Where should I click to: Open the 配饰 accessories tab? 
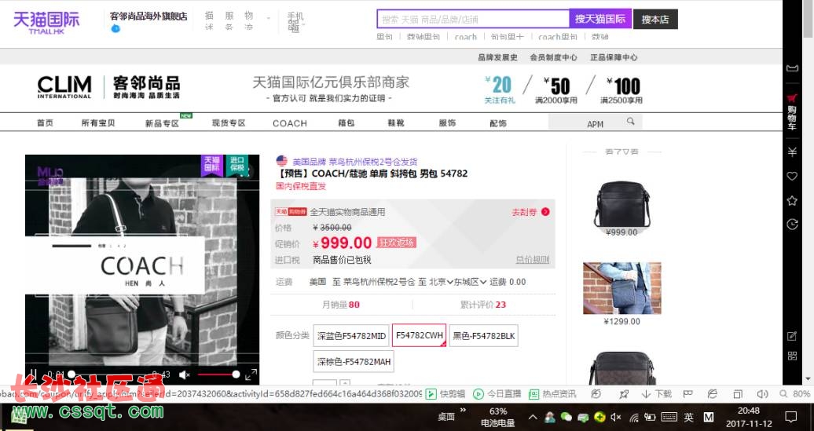(498, 123)
